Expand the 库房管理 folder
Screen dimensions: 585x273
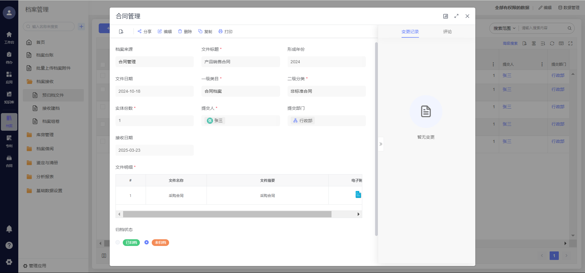coord(45,135)
